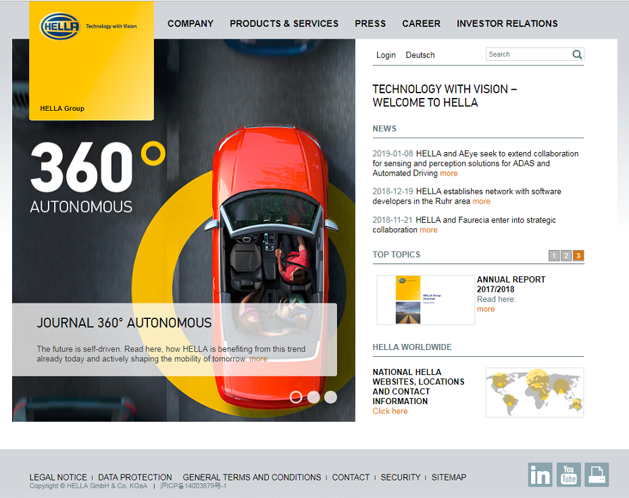Click more under Annual Report 2017/2018
Image resolution: width=629 pixels, height=498 pixels.
(486, 309)
